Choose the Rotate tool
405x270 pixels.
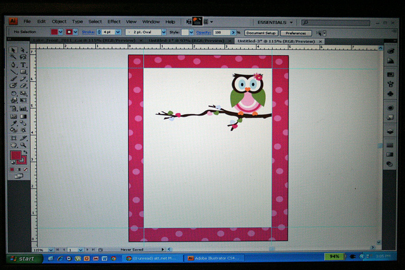pos(13,94)
